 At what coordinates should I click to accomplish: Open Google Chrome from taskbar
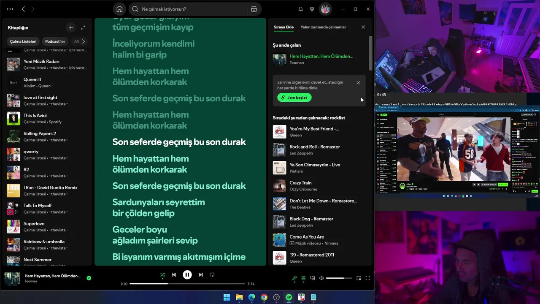(x=264, y=297)
